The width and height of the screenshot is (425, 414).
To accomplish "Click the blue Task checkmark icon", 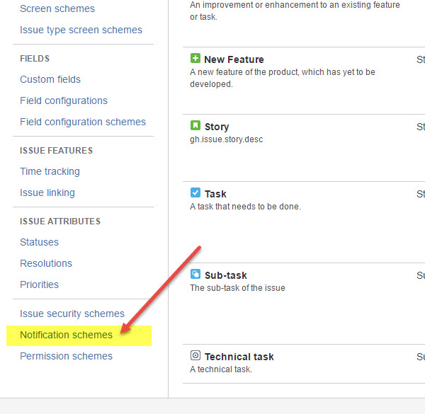I will coord(195,192).
